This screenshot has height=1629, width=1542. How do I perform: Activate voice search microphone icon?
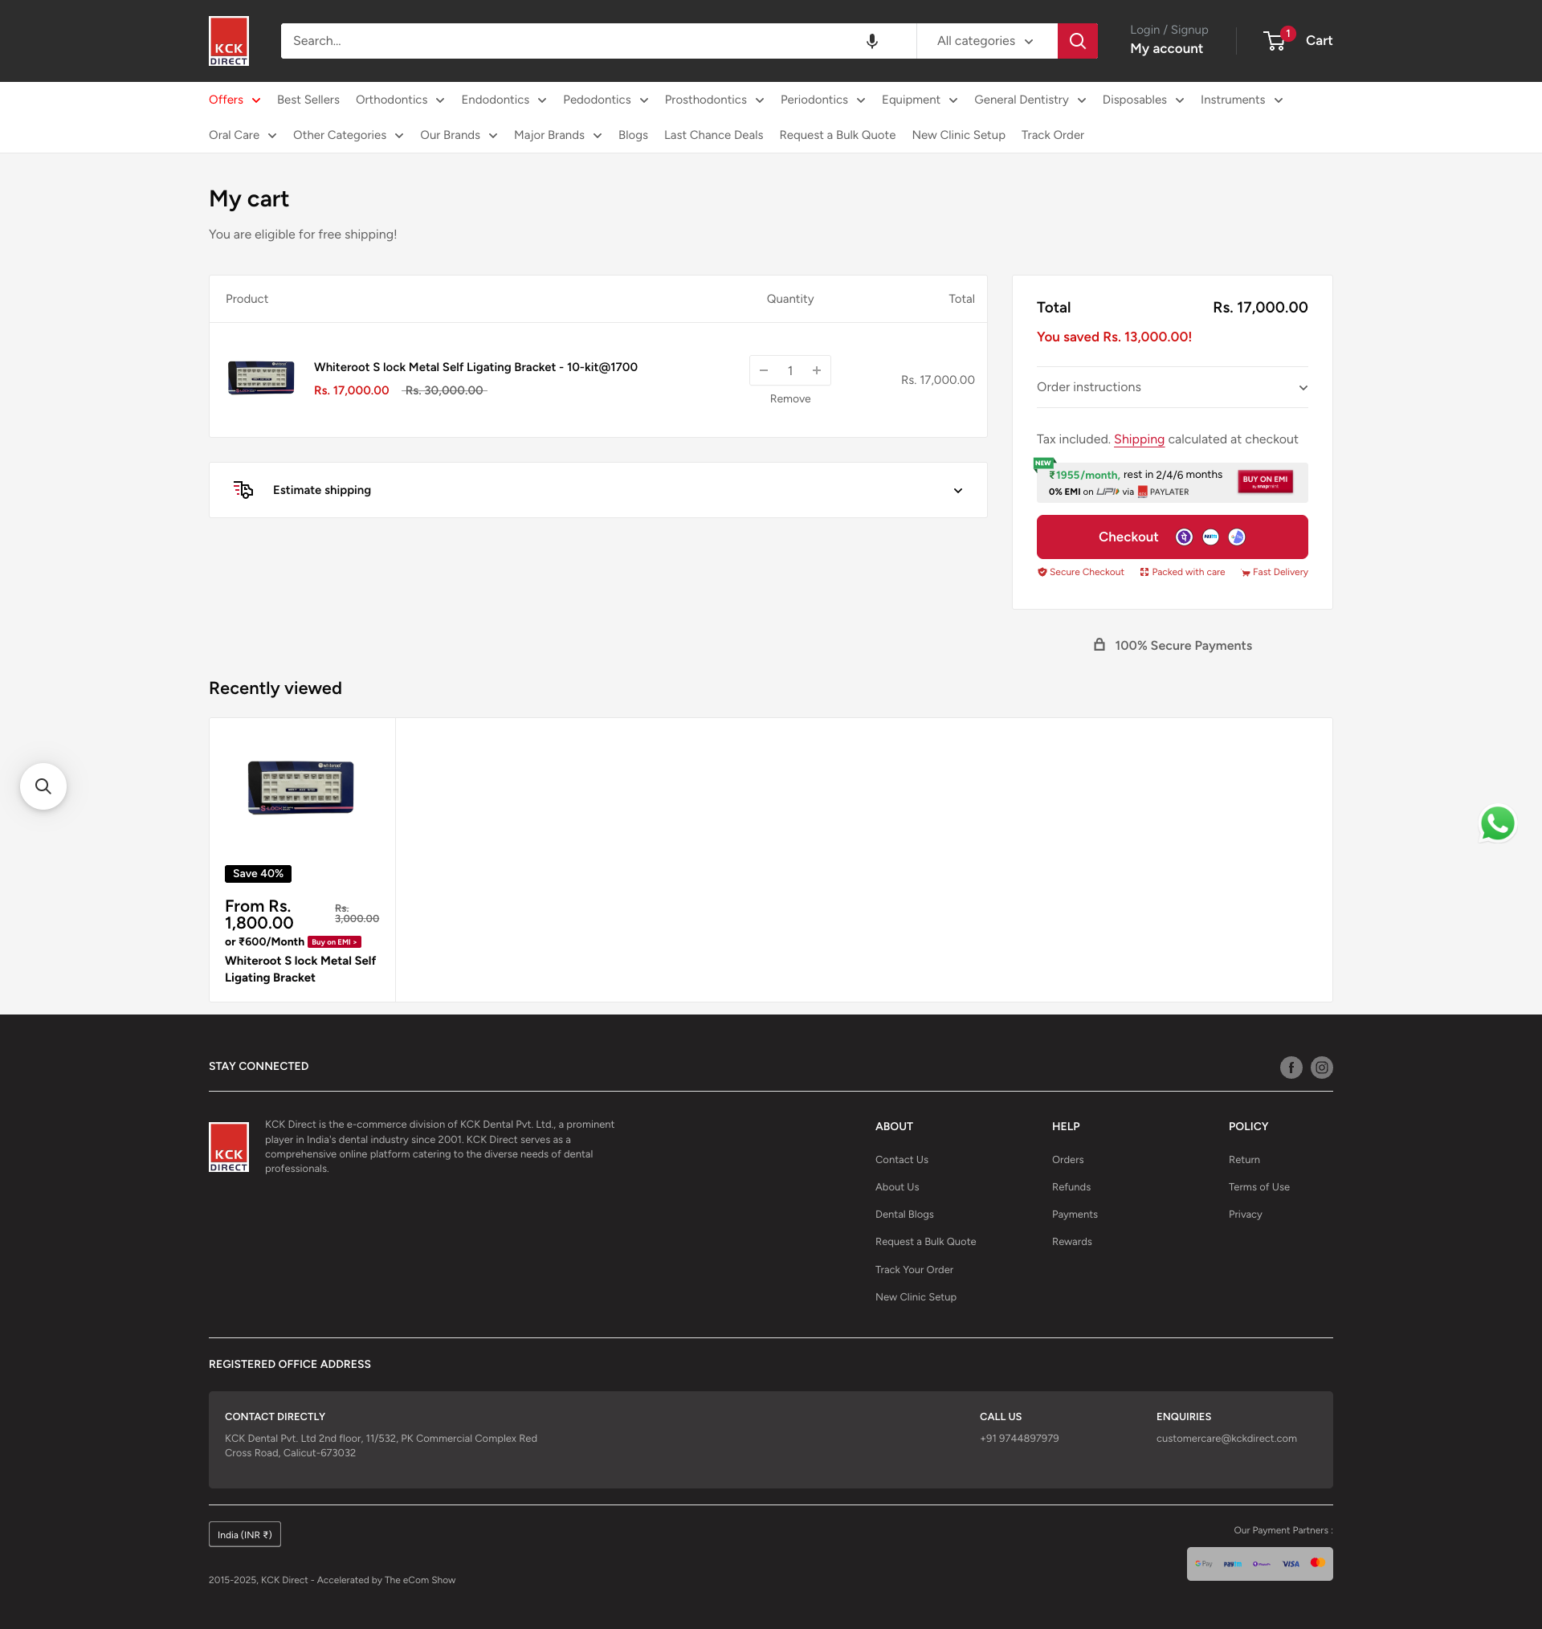(872, 41)
